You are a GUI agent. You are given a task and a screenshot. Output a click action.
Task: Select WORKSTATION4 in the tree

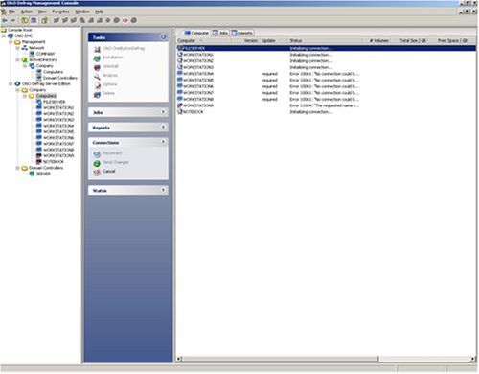[x=58, y=126]
